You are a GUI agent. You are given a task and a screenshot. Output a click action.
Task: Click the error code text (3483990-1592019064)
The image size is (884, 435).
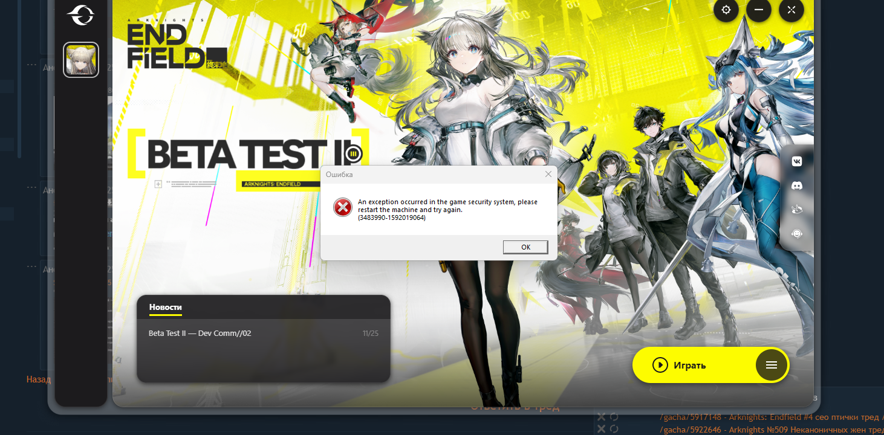click(392, 217)
